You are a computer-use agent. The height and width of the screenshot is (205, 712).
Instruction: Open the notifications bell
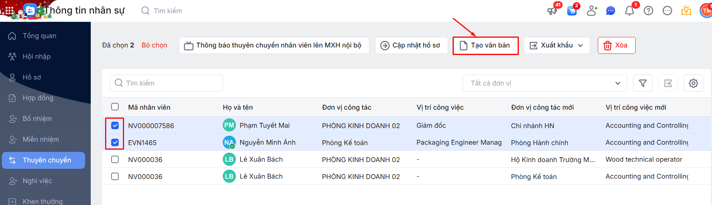point(630,11)
